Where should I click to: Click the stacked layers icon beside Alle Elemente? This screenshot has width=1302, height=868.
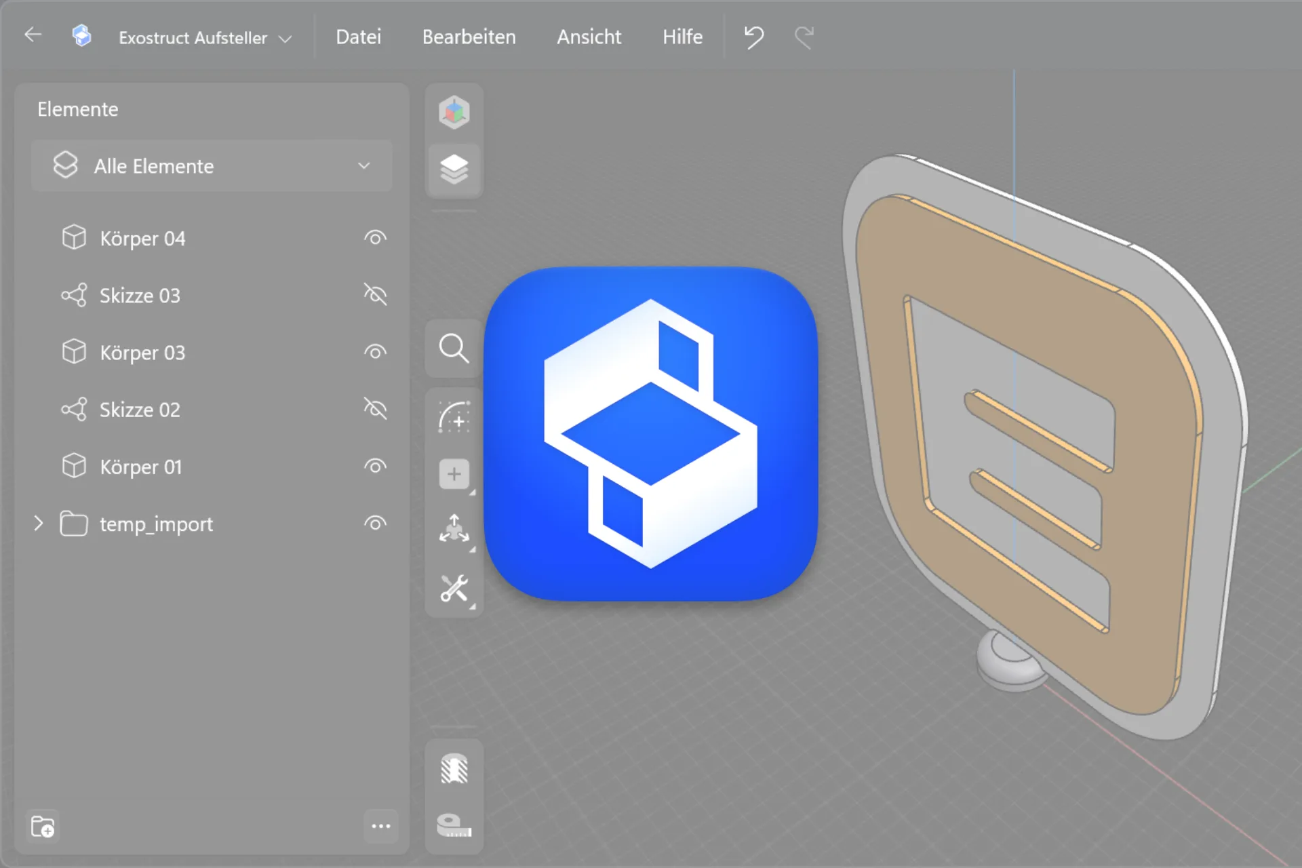click(66, 165)
